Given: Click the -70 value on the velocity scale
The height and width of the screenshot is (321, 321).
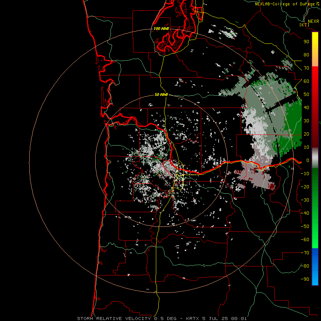Looking at the screenshot, I should point(305,253).
